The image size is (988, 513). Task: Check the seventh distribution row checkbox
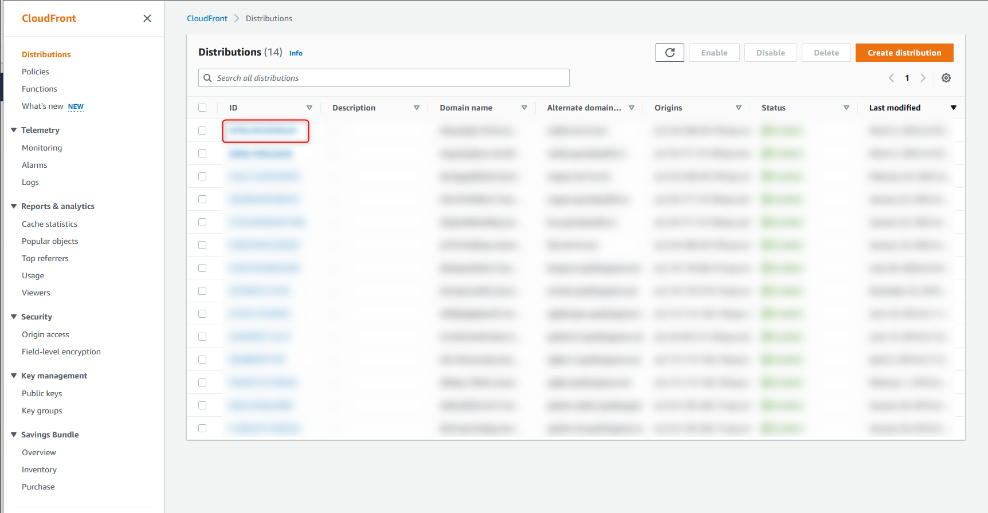[x=202, y=268]
